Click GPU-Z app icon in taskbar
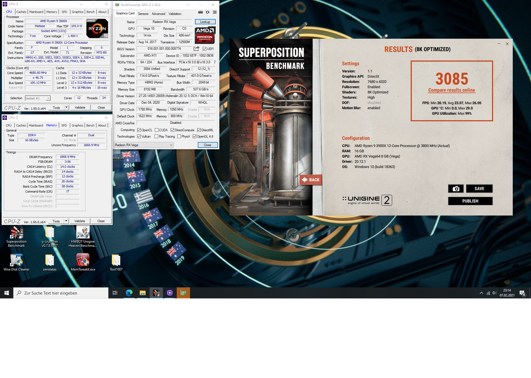Screen dimensions: 531x378 tap(183, 293)
